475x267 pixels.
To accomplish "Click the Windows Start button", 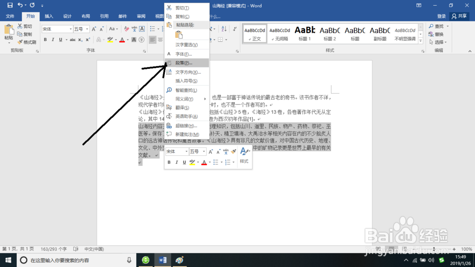I will 8,260.
